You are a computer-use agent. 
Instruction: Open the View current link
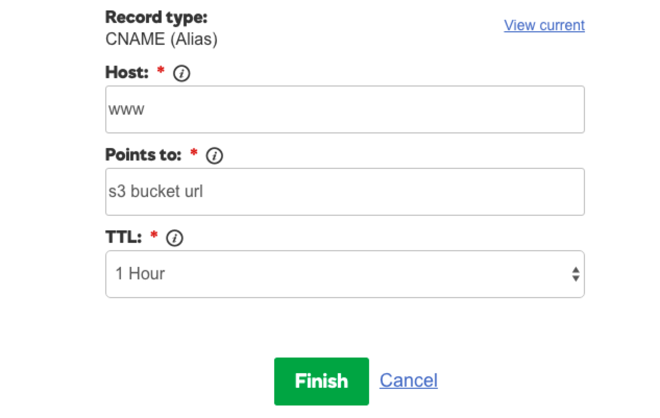coord(544,25)
